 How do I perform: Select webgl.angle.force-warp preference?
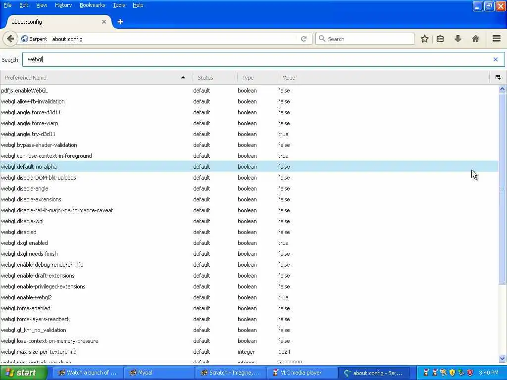(249, 123)
